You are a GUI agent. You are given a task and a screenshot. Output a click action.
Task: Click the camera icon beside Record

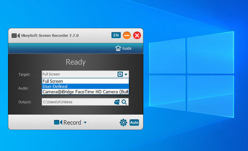point(58,122)
